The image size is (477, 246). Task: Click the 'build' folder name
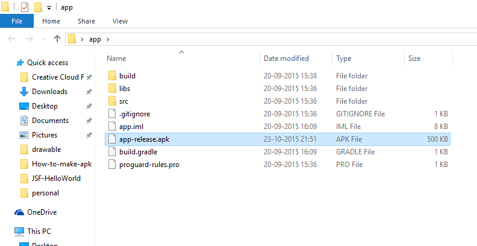(x=127, y=75)
